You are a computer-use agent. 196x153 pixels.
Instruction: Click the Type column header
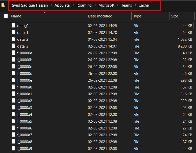pos(137,16)
